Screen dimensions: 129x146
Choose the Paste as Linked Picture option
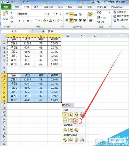82,140
